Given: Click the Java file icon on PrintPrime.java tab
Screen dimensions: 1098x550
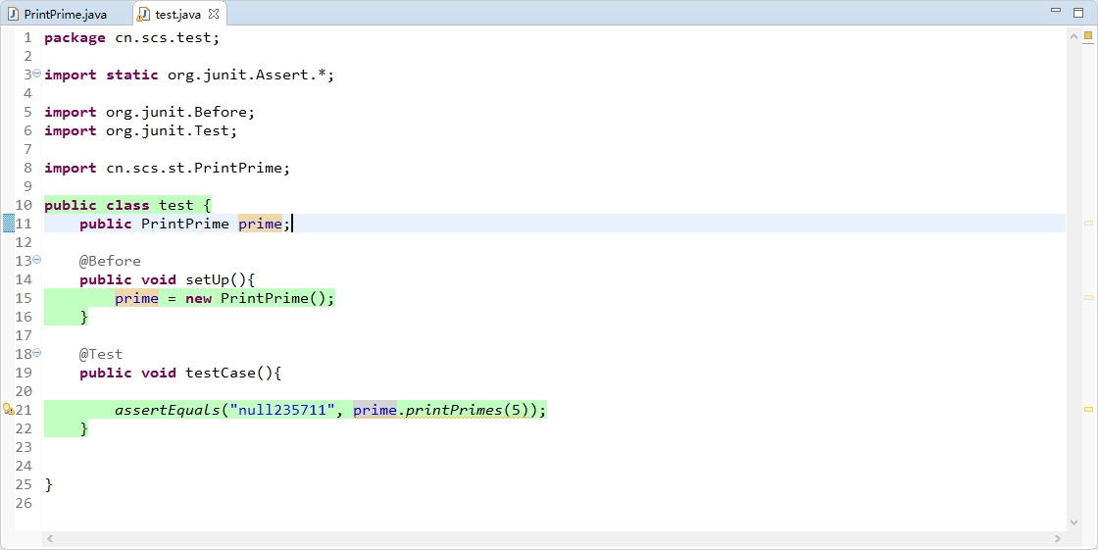Looking at the screenshot, I should [x=13, y=14].
